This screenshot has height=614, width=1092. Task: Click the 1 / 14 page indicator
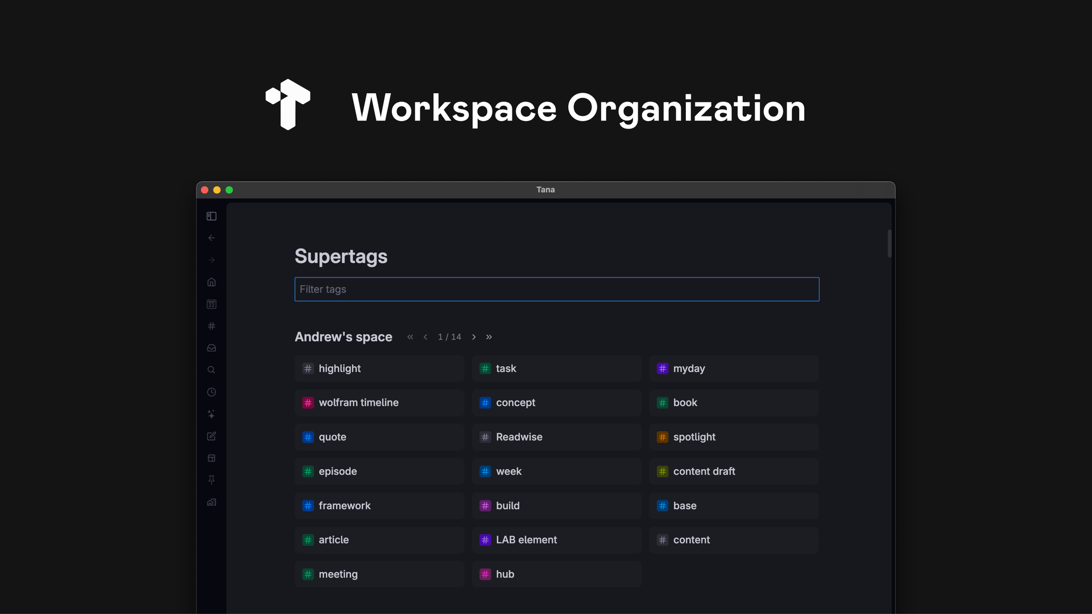pyautogui.click(x=449, y=337)
